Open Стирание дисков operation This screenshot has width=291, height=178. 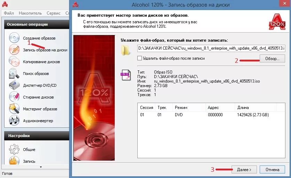coord(38,97)
